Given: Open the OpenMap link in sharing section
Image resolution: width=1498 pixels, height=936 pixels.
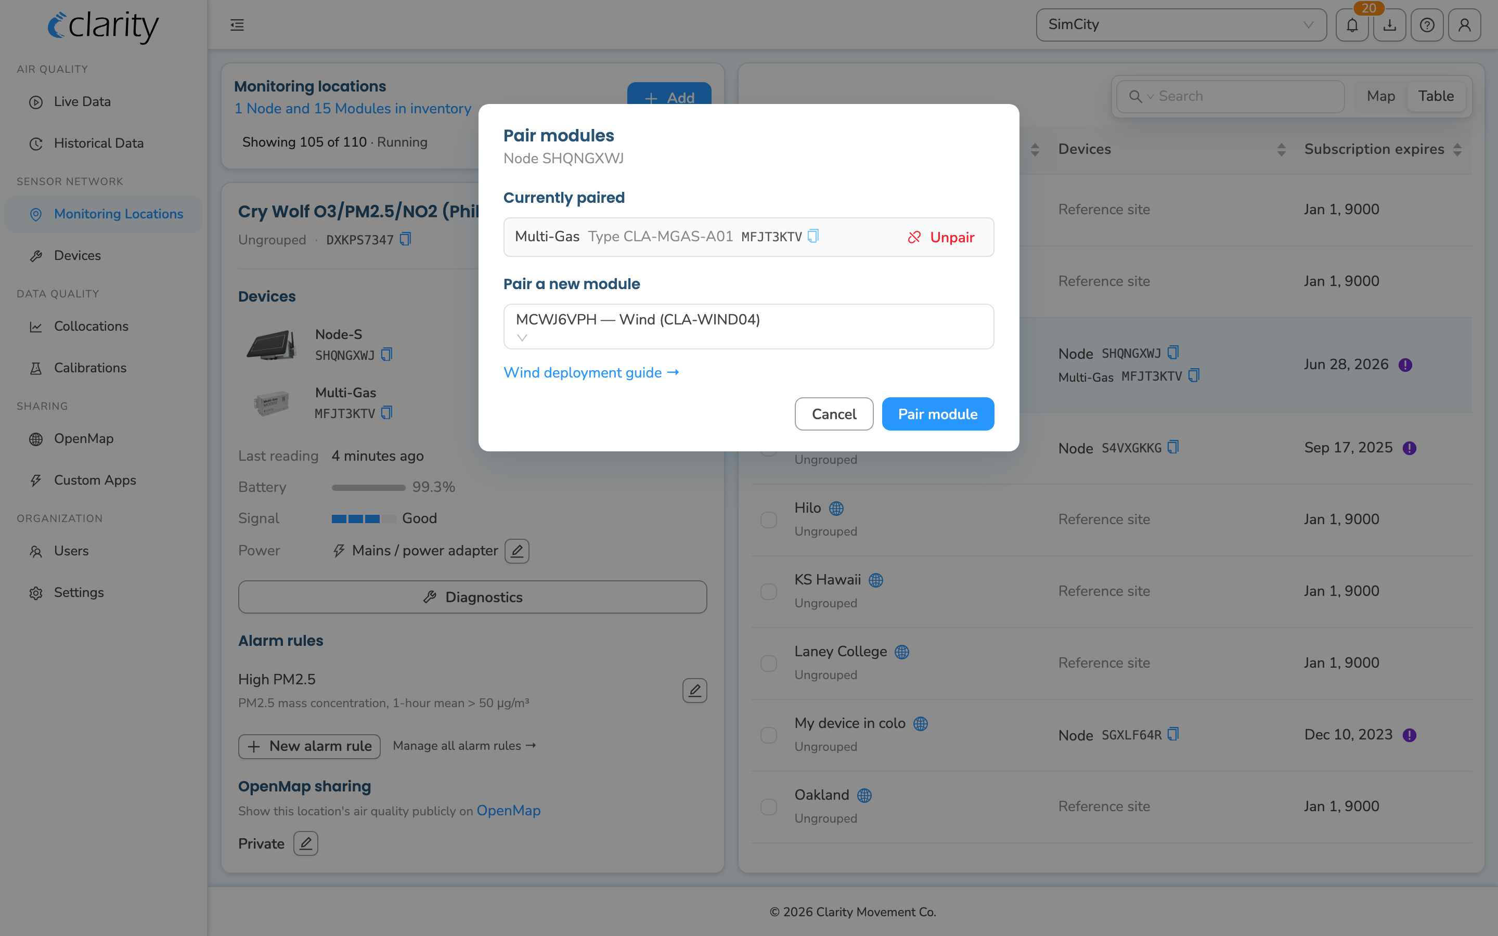Looking at the screenshot, I should (x=508, y=810).
